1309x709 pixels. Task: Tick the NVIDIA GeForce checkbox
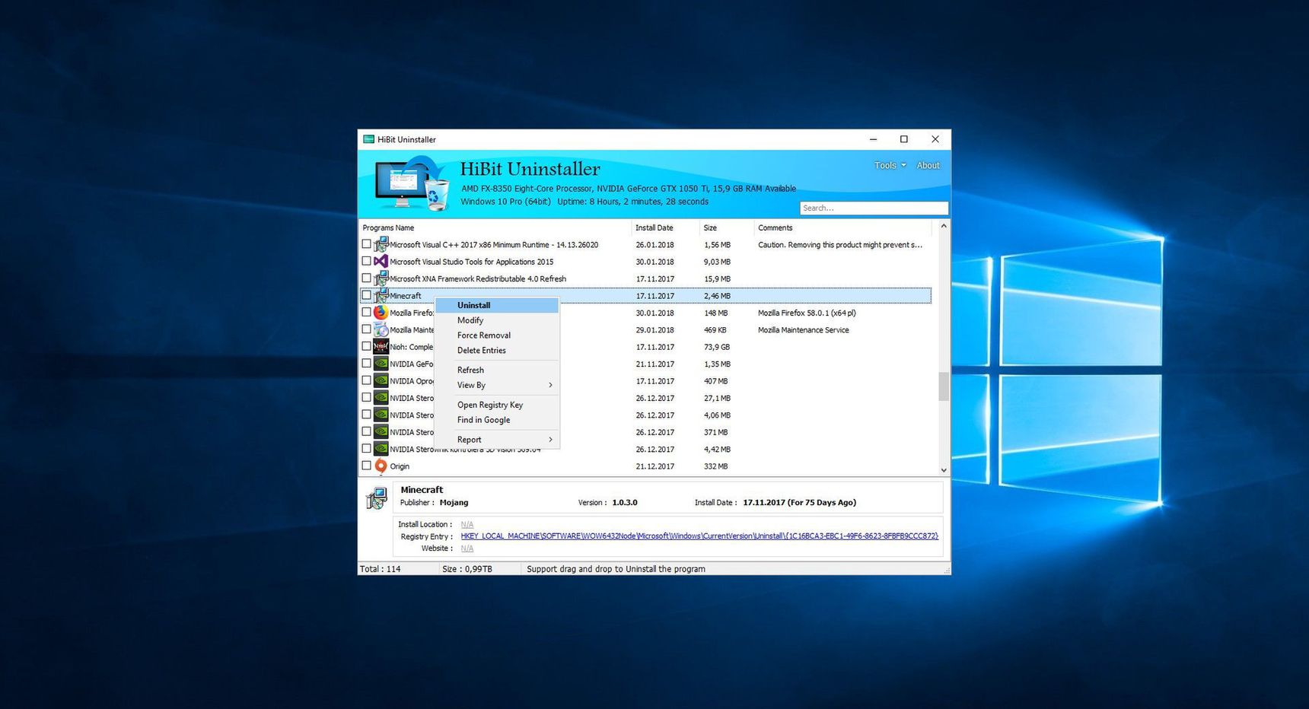coord(366,364)
